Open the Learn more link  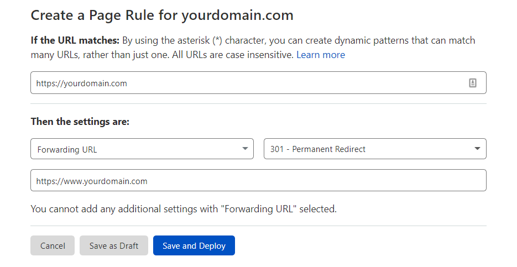point(321,55)
